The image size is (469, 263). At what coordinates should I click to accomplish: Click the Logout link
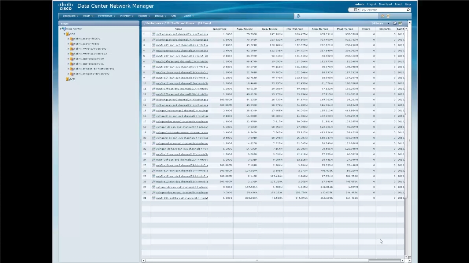tap(372, 4)
